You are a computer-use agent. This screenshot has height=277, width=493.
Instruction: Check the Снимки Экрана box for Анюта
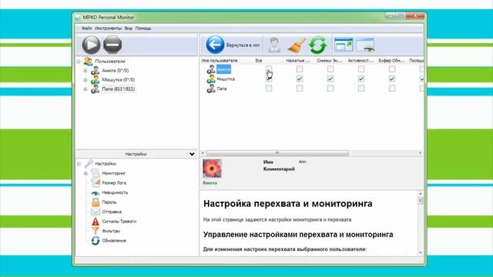330,68
